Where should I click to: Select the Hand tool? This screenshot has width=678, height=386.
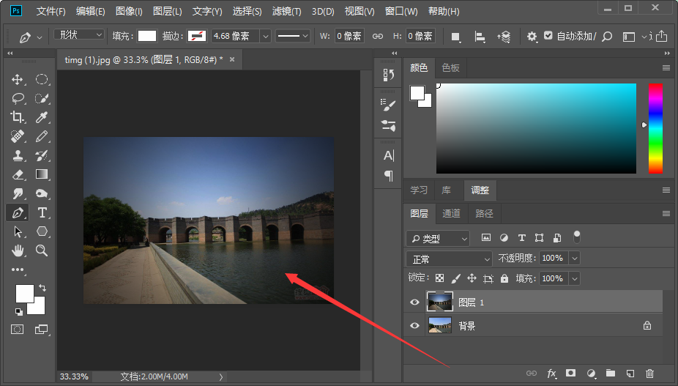tap(18, 250)
